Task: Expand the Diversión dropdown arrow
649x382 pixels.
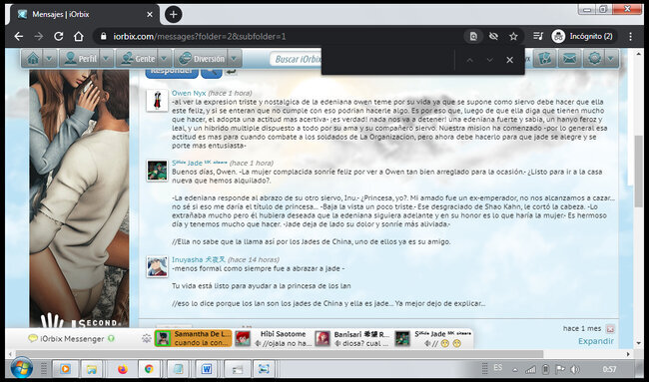Action: [x=235, y=59]
